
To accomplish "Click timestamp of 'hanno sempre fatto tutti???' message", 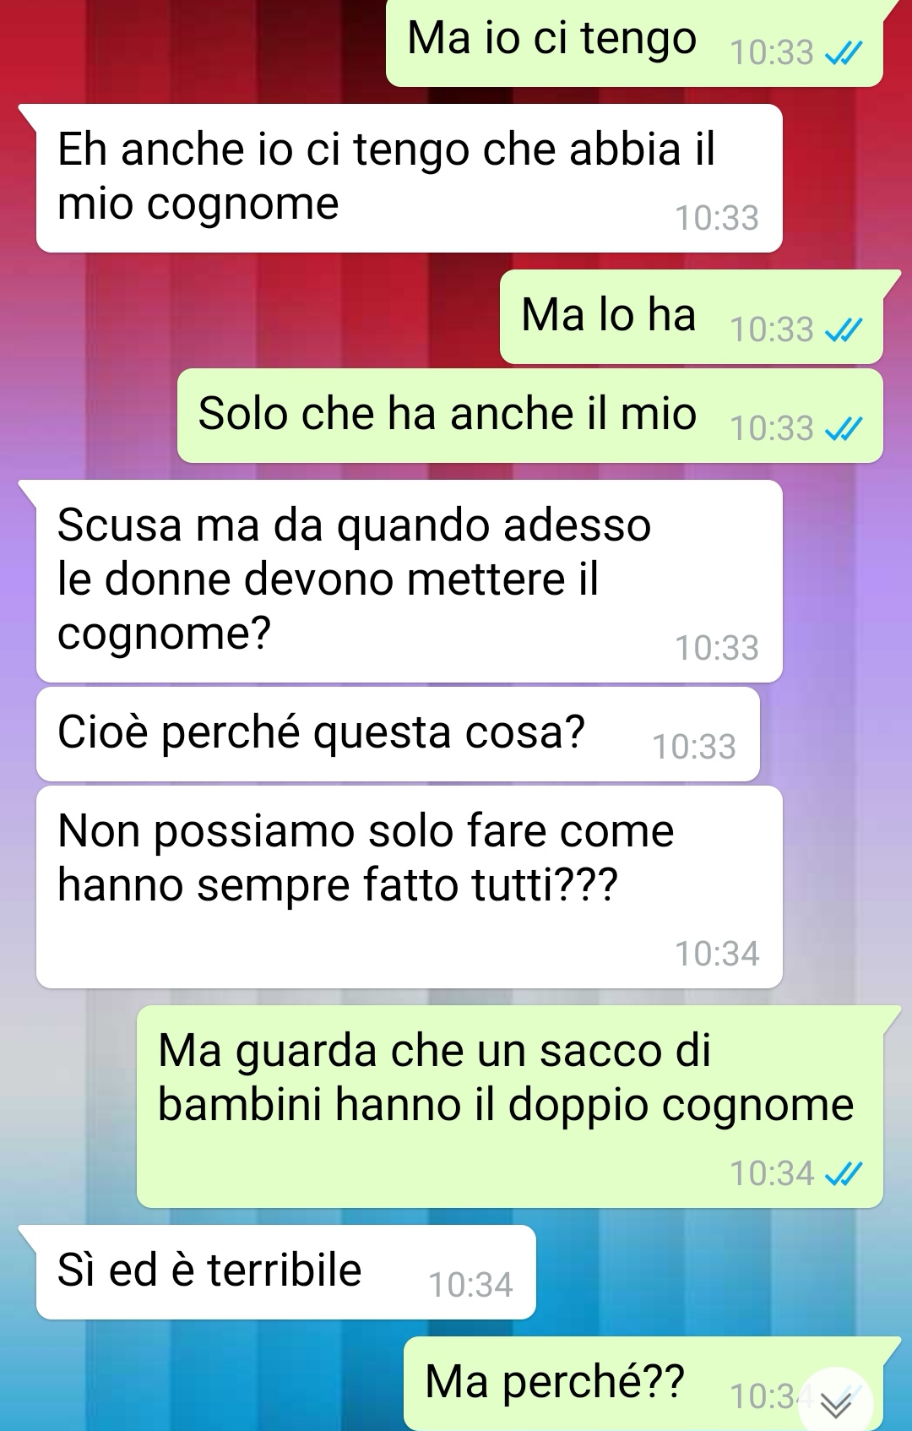I will click(x=717, y=954).
